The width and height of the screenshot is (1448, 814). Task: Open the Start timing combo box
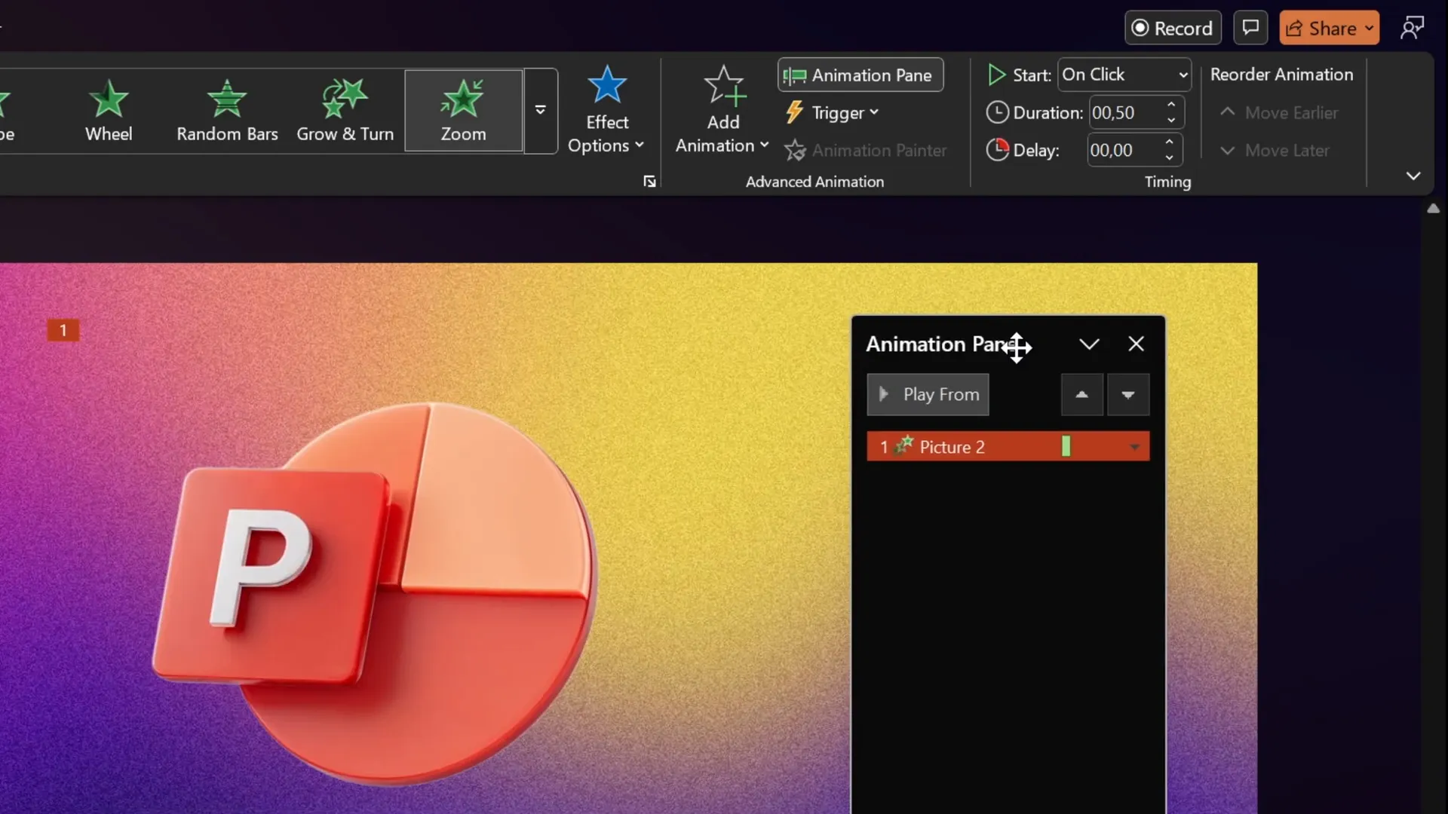pyautogui.click(x=1124, y=75)
